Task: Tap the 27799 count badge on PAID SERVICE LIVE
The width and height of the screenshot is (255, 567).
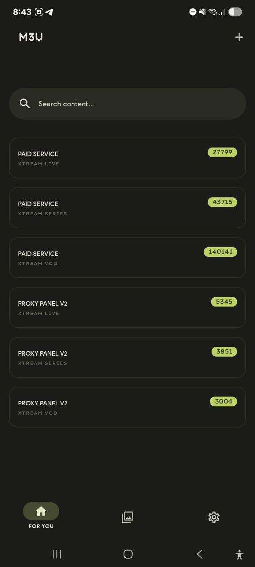Action: point(222,152)
